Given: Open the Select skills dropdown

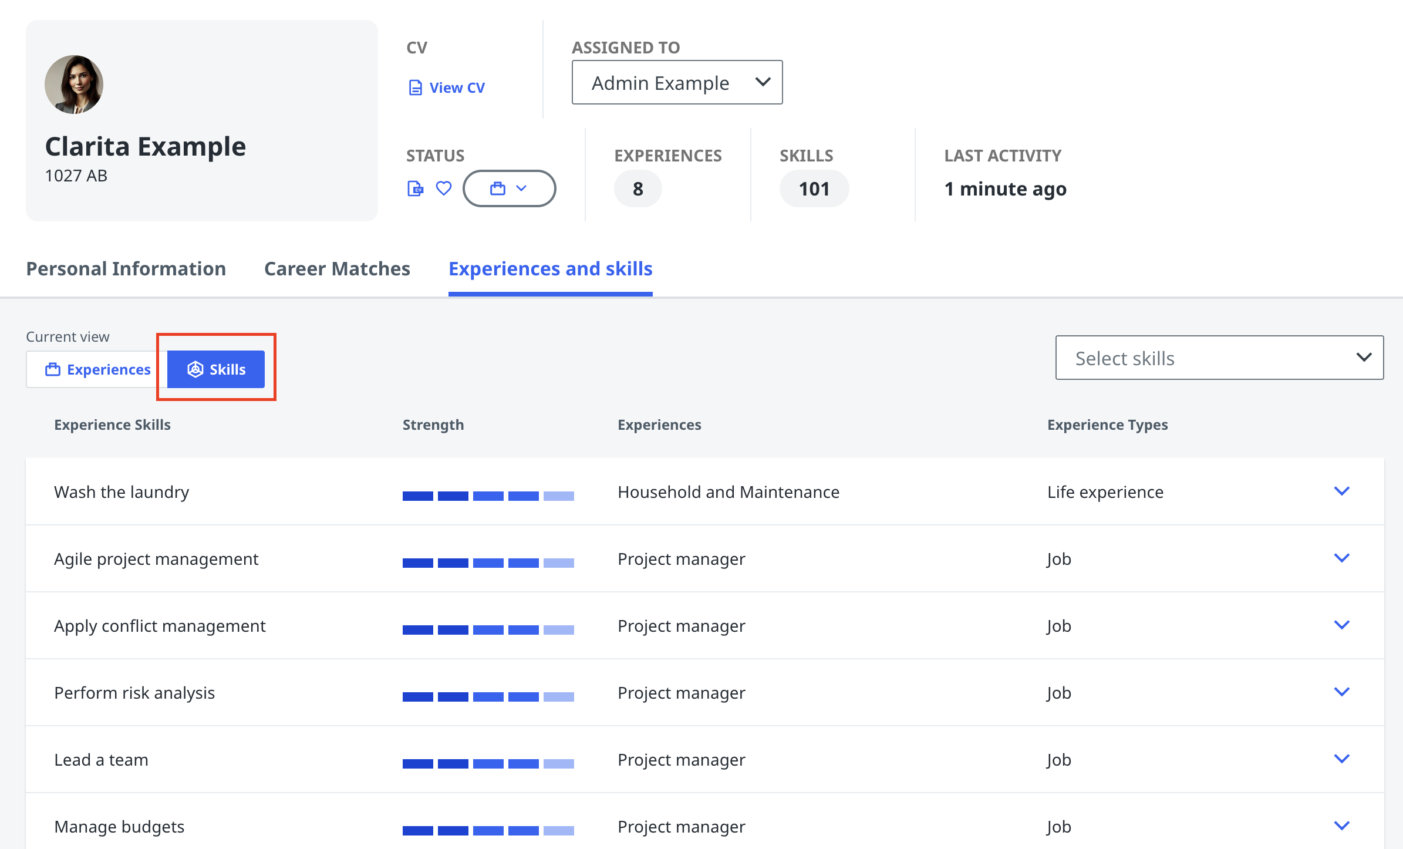Looking at the screenshot, I should 1219,358.
